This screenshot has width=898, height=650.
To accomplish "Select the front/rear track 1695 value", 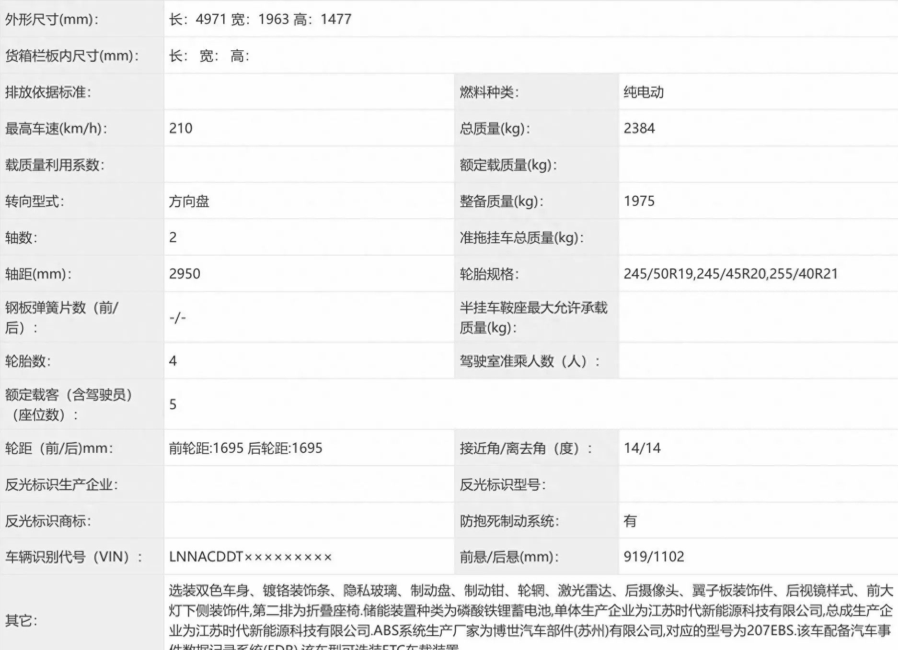I will (x=245, y=448).
